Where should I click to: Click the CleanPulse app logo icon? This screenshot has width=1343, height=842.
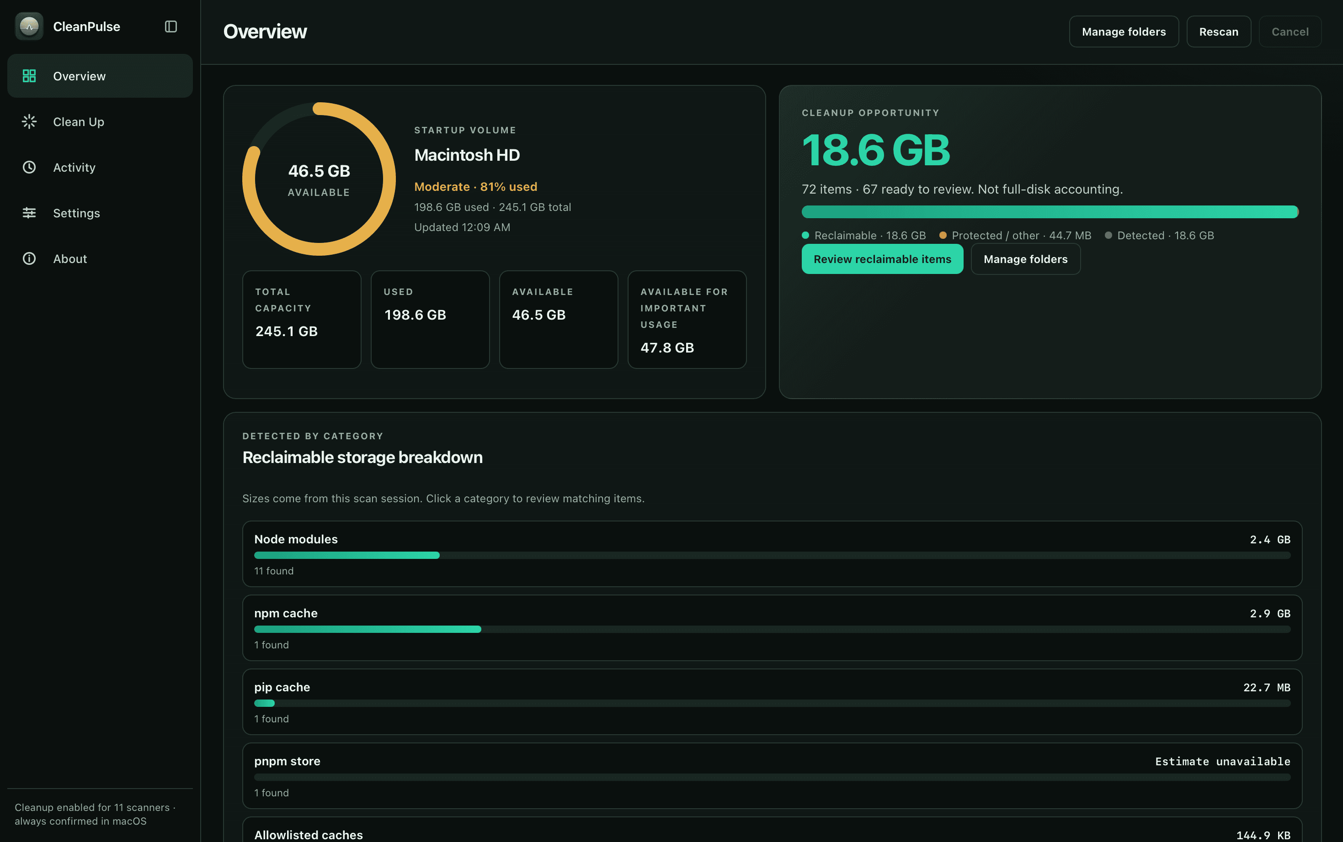click(29, 26)
